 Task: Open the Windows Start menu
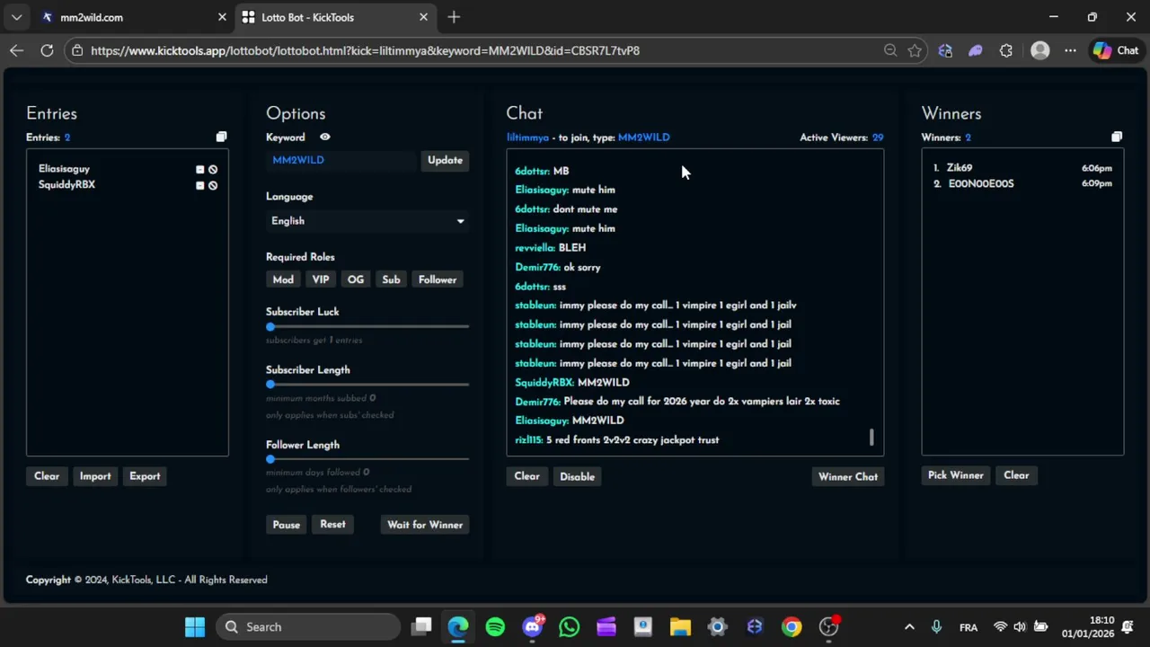click(x=195, y=626)
